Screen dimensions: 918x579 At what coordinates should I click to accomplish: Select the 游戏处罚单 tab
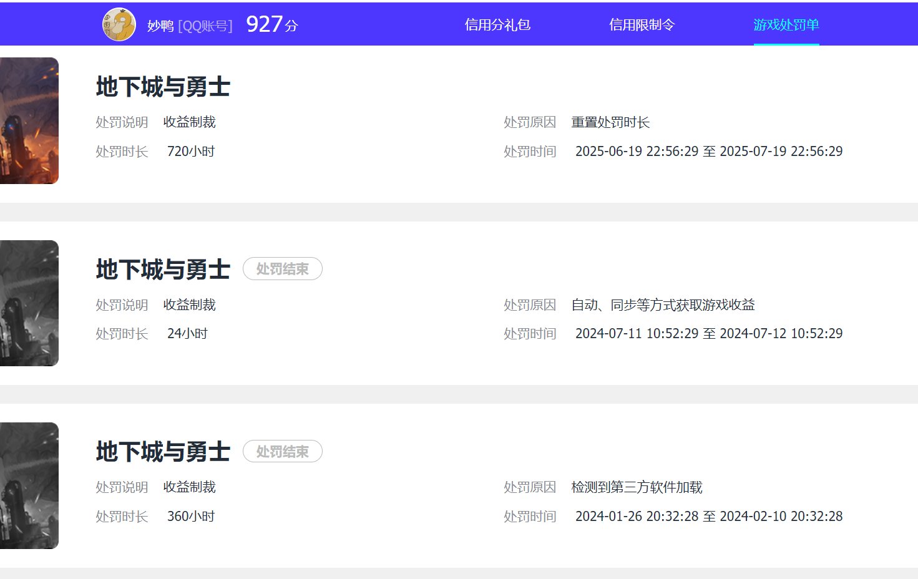coord(786,25)
